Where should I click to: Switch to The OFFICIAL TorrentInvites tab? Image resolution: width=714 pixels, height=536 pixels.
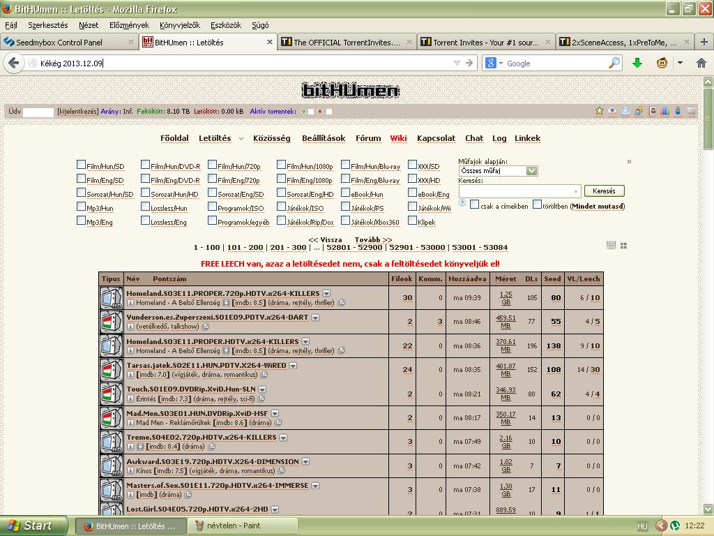pos(347,42)
